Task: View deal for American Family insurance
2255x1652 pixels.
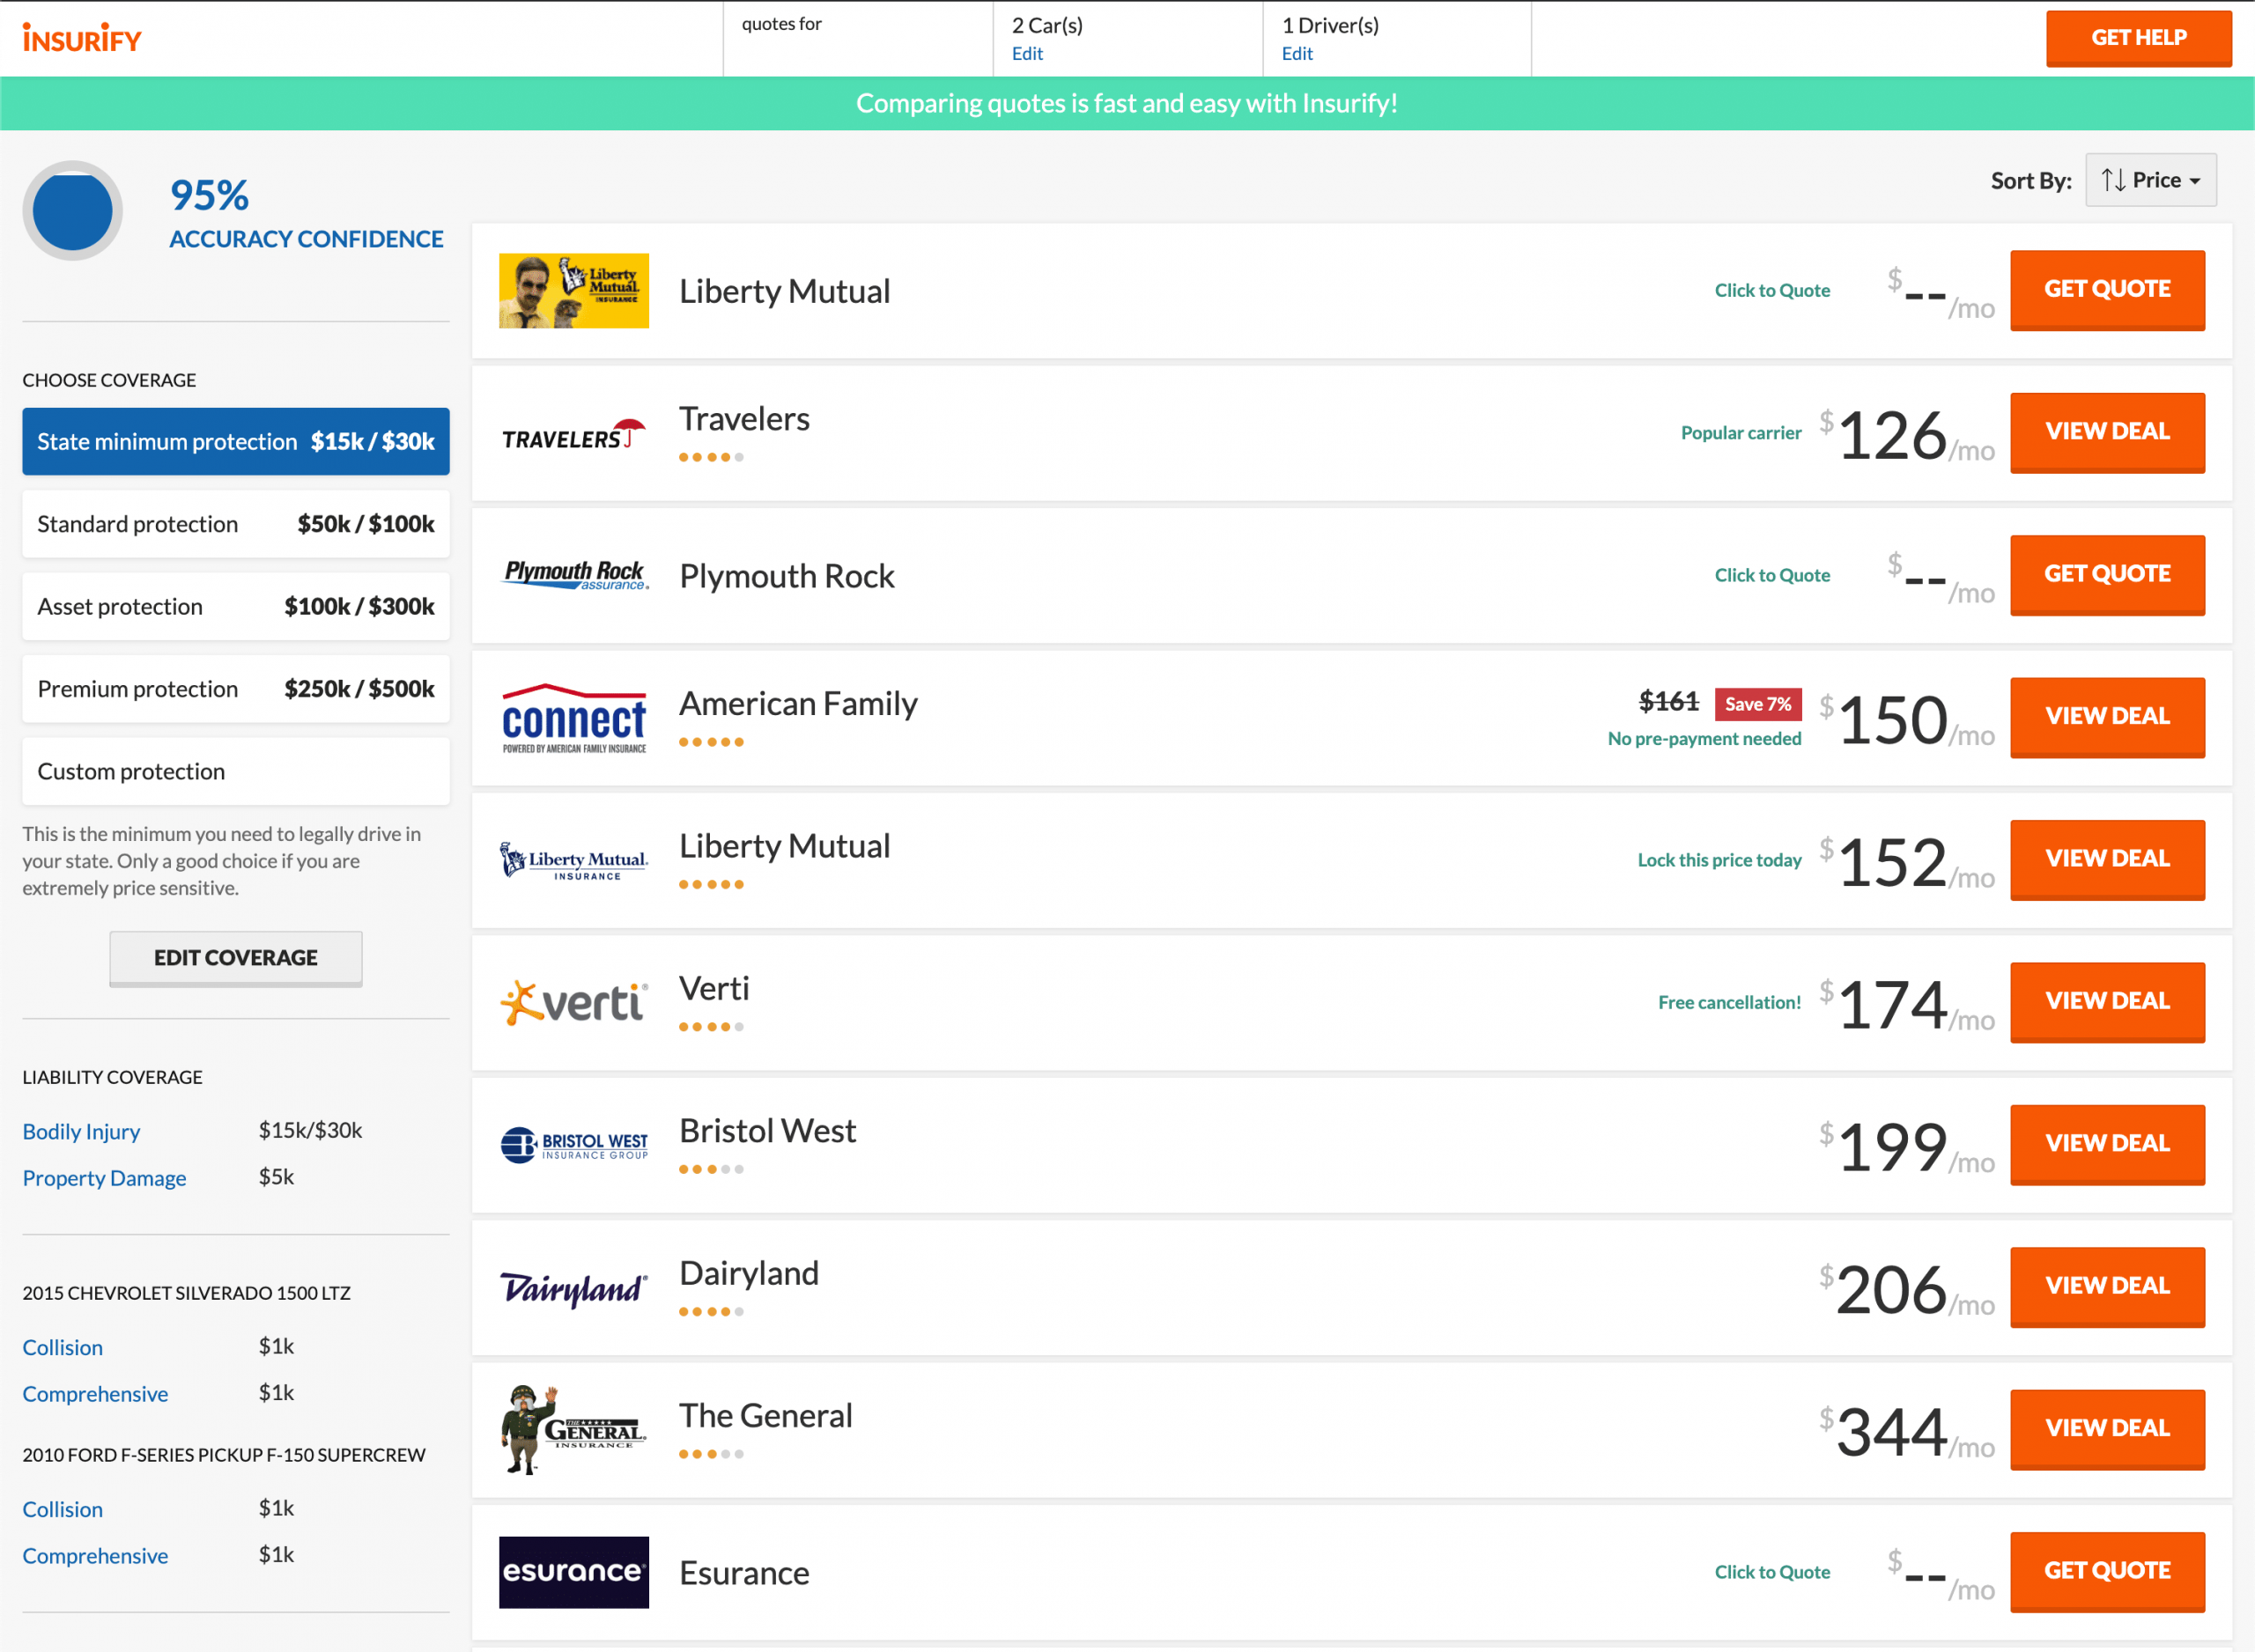Action: [2108, 714]
